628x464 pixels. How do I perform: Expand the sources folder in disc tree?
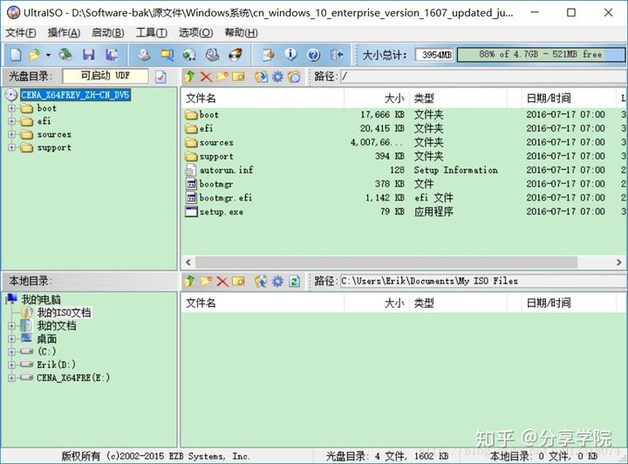coord(11,134)
